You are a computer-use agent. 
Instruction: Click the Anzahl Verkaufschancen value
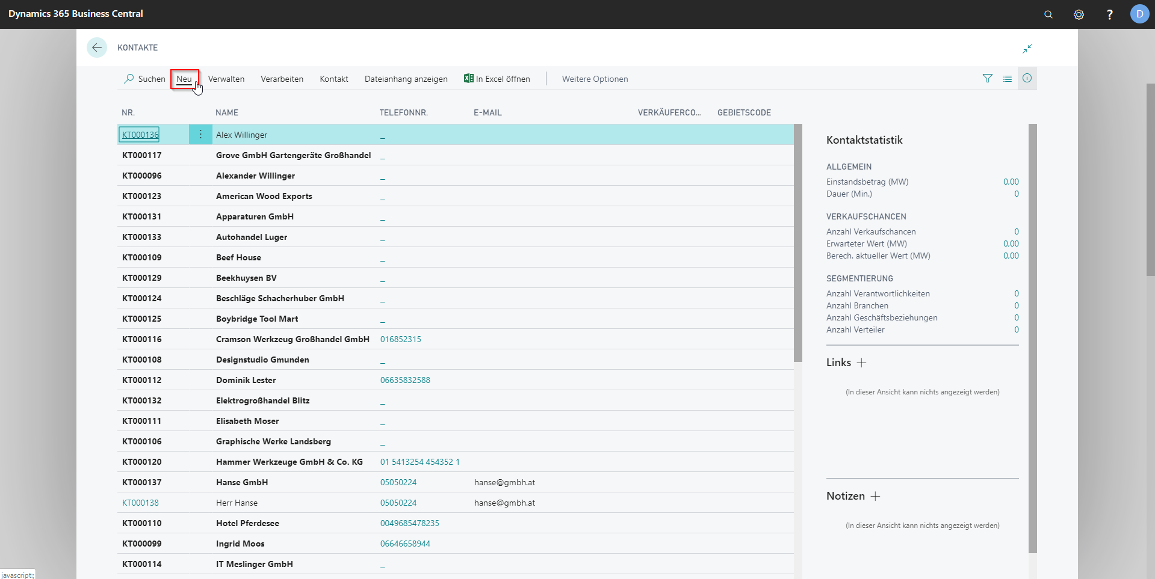pos(1017,231)
